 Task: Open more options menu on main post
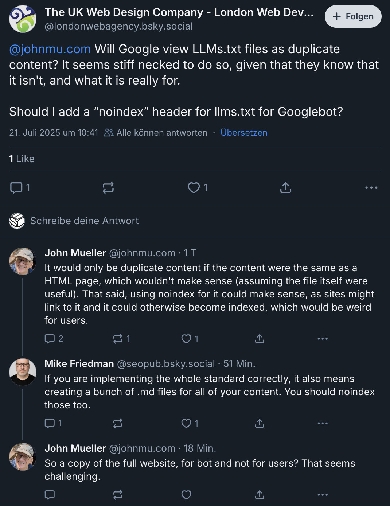371,188
